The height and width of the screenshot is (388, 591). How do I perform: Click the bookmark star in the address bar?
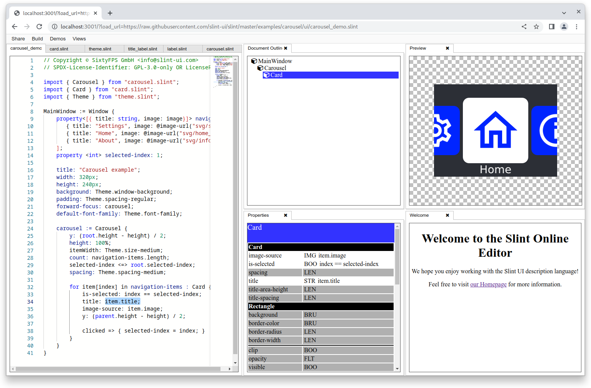[537, 27]
